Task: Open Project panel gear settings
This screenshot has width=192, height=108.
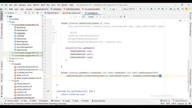Action: (x=37, y=13)
